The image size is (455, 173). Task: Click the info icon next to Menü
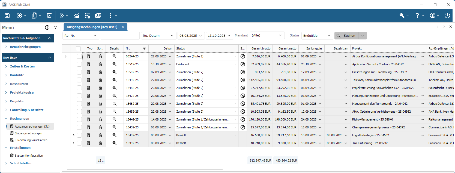click(x=47, y=27)
